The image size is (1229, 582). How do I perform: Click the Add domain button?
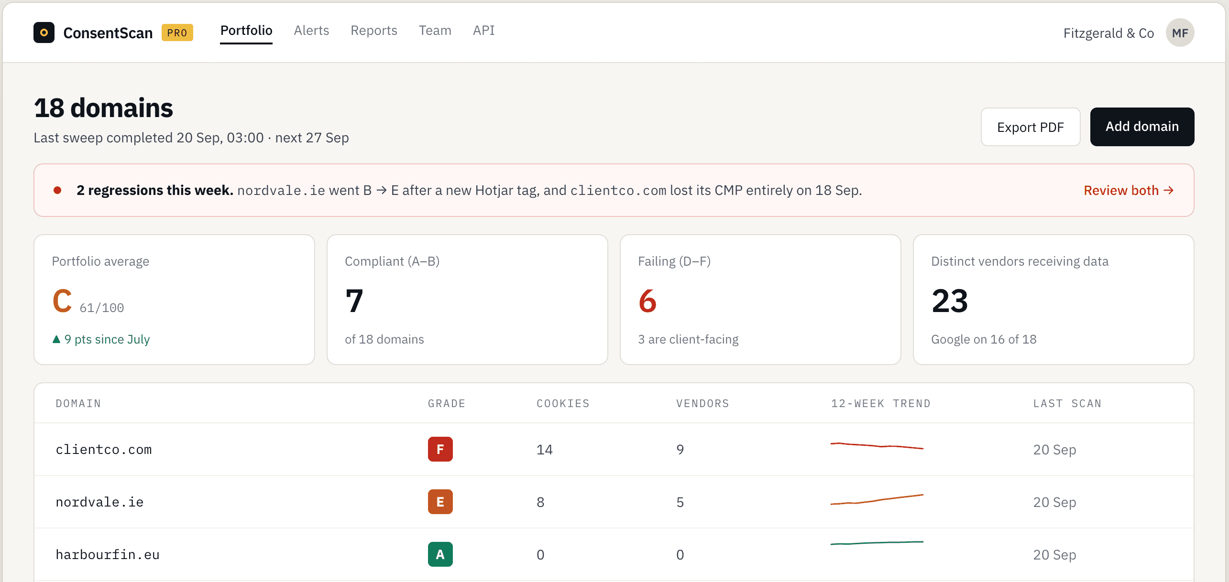1142,127
